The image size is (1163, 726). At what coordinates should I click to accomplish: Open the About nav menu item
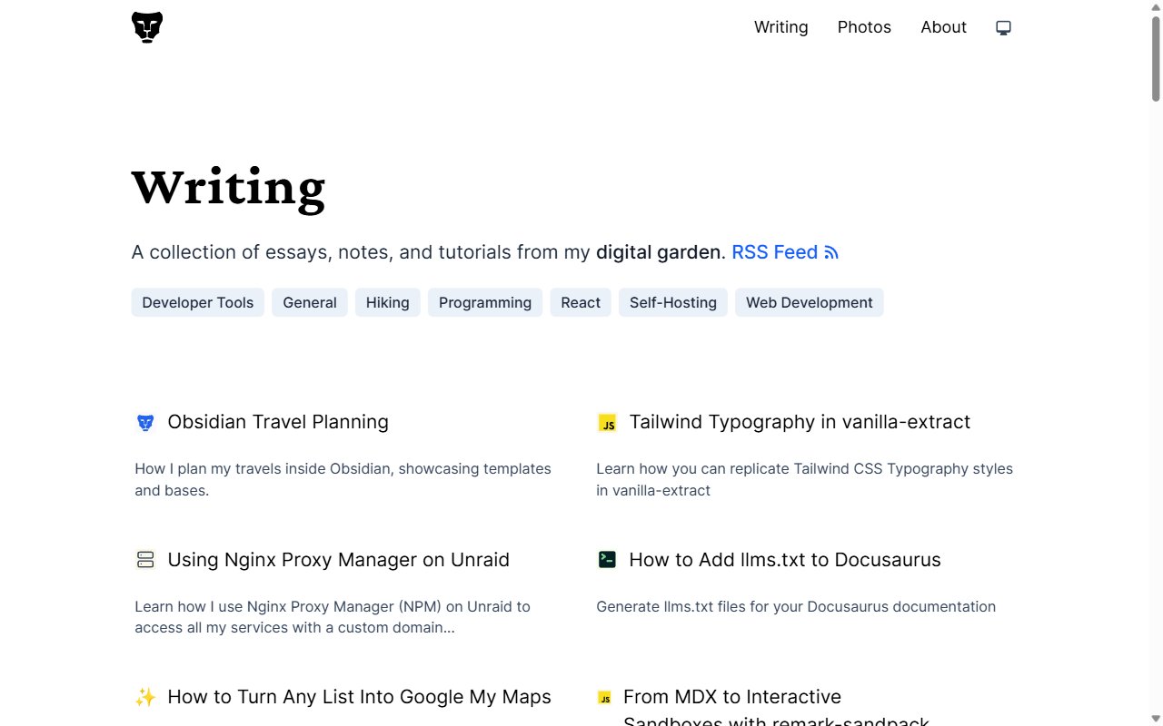pyautogui.click(x=943, y=27)
